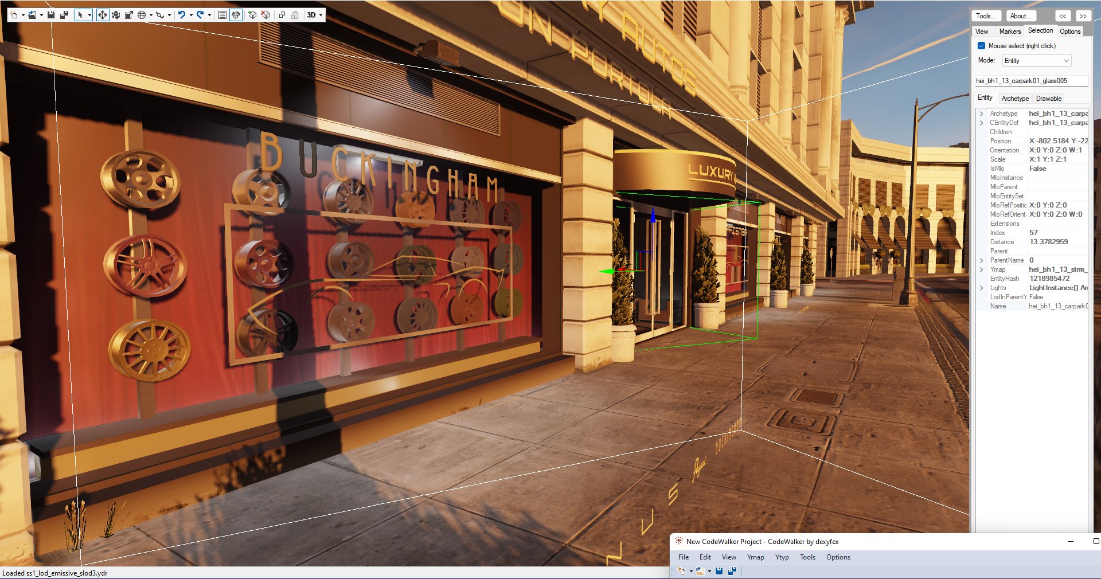The height and width of the screenshot is (579, 1101).
Task: Click the Save All icon in main toolbar
Action: tap(64, 15)
